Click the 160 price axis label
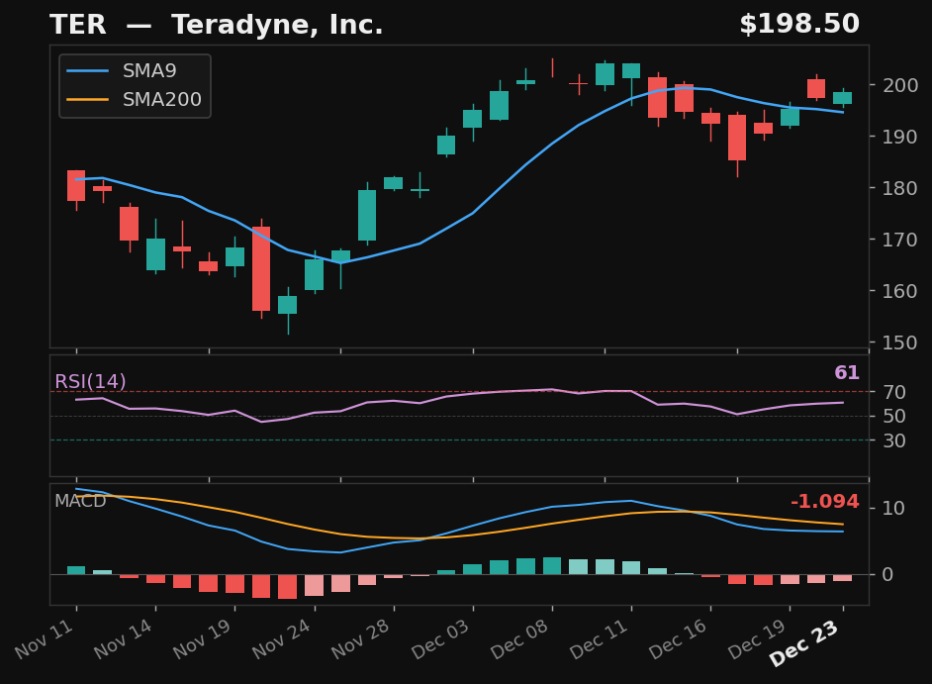This screenshot has height=684, width=932. click(900, 291)
